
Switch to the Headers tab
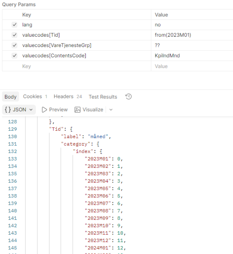coord(64,97)
